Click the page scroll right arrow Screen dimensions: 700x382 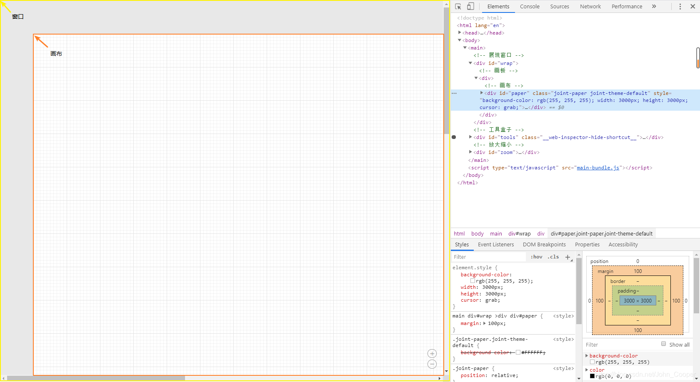coord(440,378)
